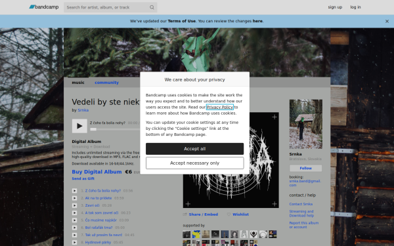Dismiss the Terms of Use banner

coord(387,22)
